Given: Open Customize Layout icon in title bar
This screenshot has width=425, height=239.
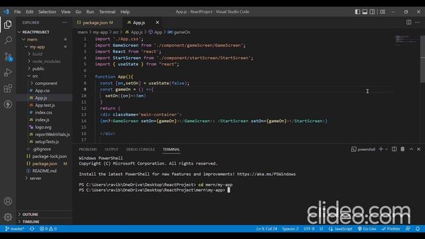Looking at the screenshot, I should tap(382, 12).
